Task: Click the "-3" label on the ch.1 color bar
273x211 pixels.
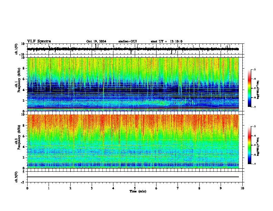Action: pos(254,70)
